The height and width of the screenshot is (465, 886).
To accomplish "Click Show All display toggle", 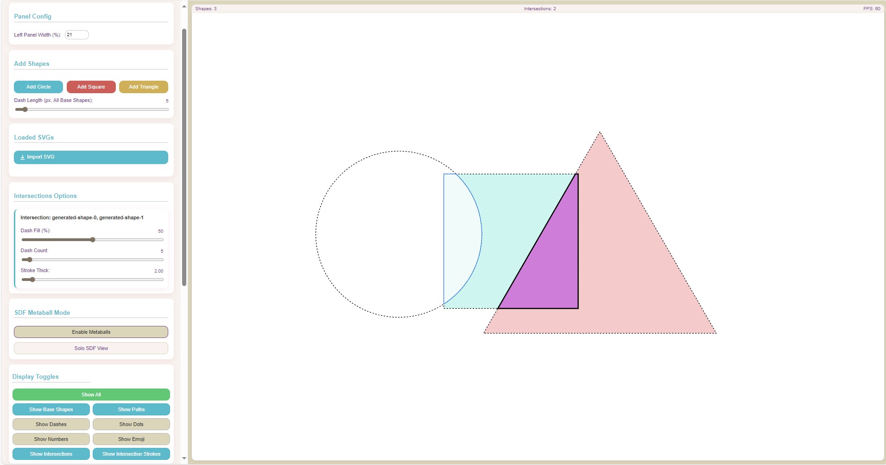I will coord(91,395).
